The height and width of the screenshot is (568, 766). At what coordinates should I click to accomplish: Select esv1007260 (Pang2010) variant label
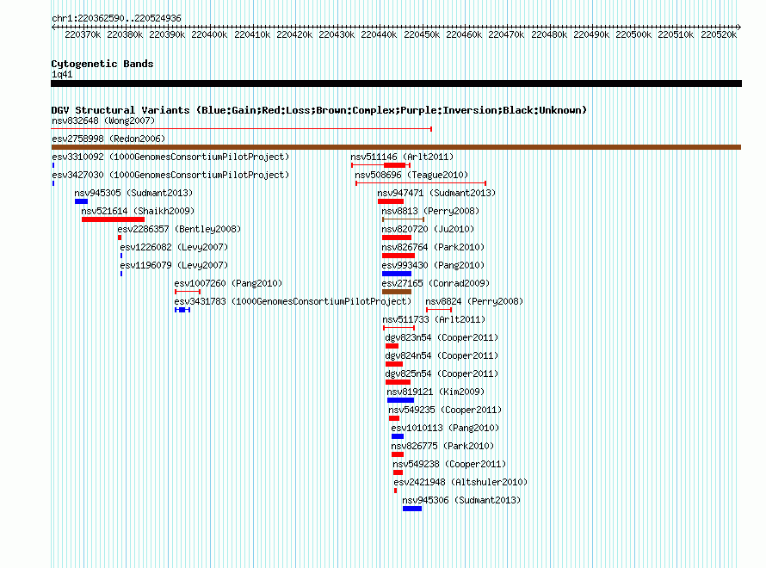pos(228,283)
